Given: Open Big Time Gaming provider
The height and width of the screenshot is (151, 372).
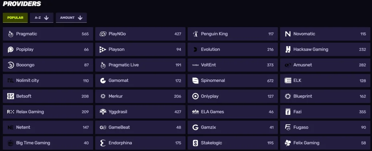Looking at the screenshot, I should [48, 143].
